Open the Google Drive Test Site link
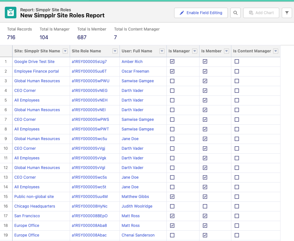Image resolution: width=294 pixels, height=241 pixels. click(34, 61)
